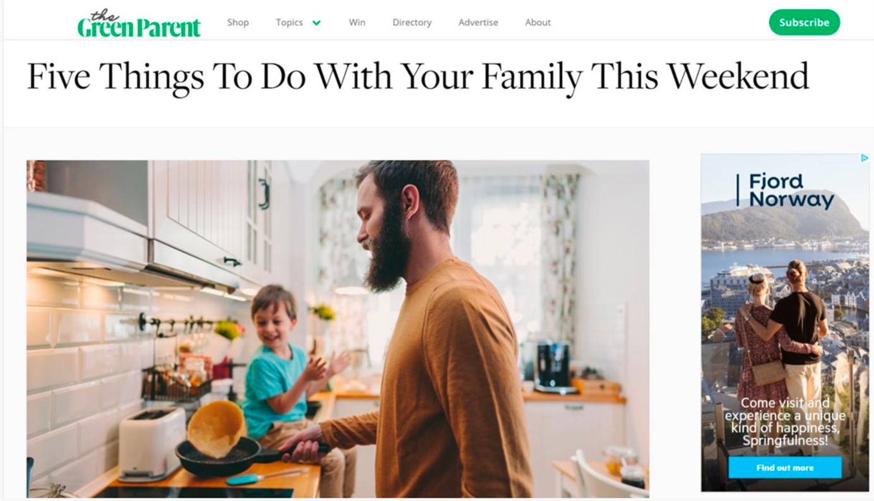
Task: Open The Green Parent logo homepage
Action: click(x=139, y=24)
